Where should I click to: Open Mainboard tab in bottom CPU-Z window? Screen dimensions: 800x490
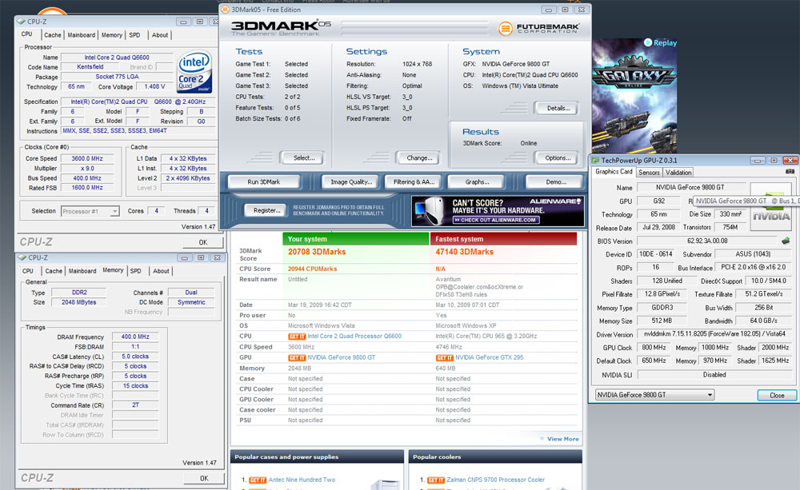(82, 271)
